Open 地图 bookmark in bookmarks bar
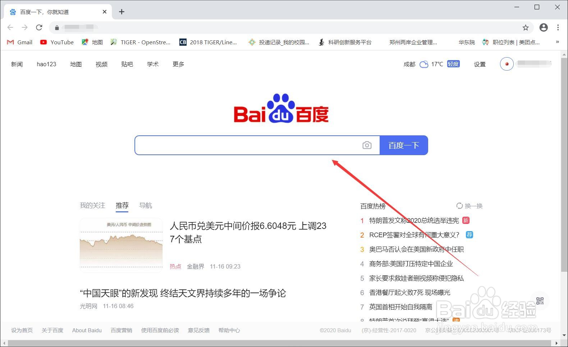This screenshot has width=568, height=347. click(92, 42)
